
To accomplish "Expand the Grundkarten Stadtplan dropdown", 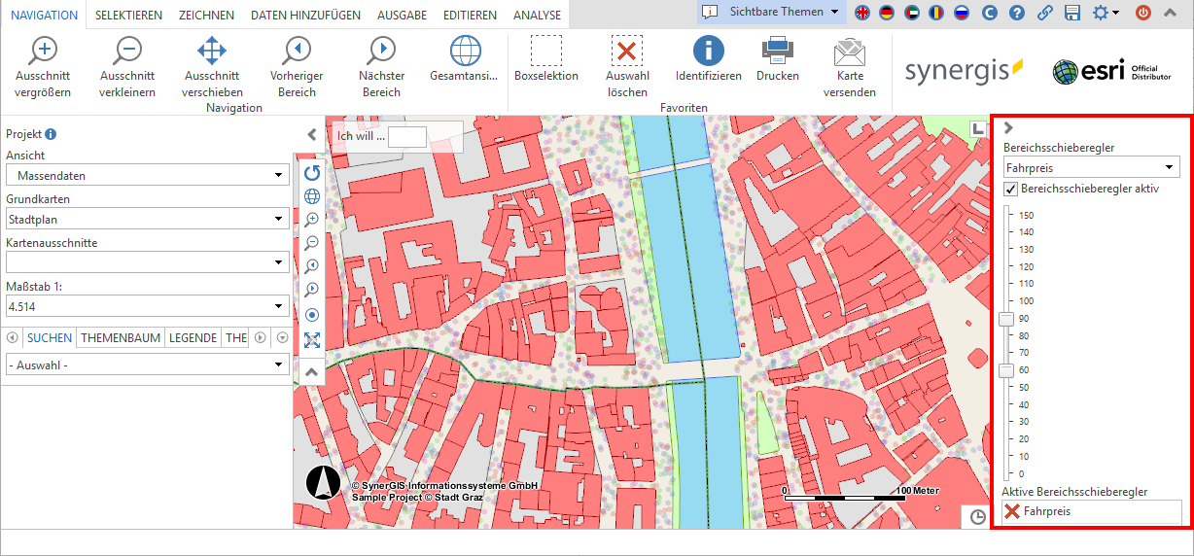I will (147, 220).
